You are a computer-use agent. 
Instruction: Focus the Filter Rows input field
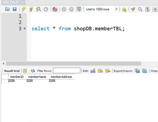[66, 70]
